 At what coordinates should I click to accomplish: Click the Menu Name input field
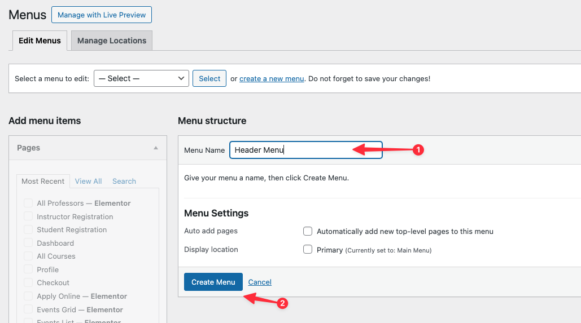pos(305,150)
